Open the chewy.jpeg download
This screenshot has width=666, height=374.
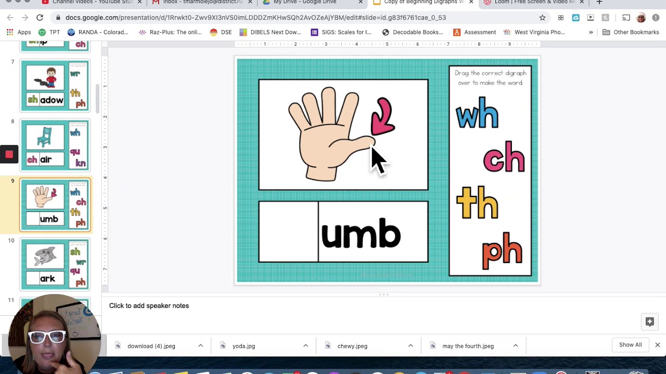(352, 346)
